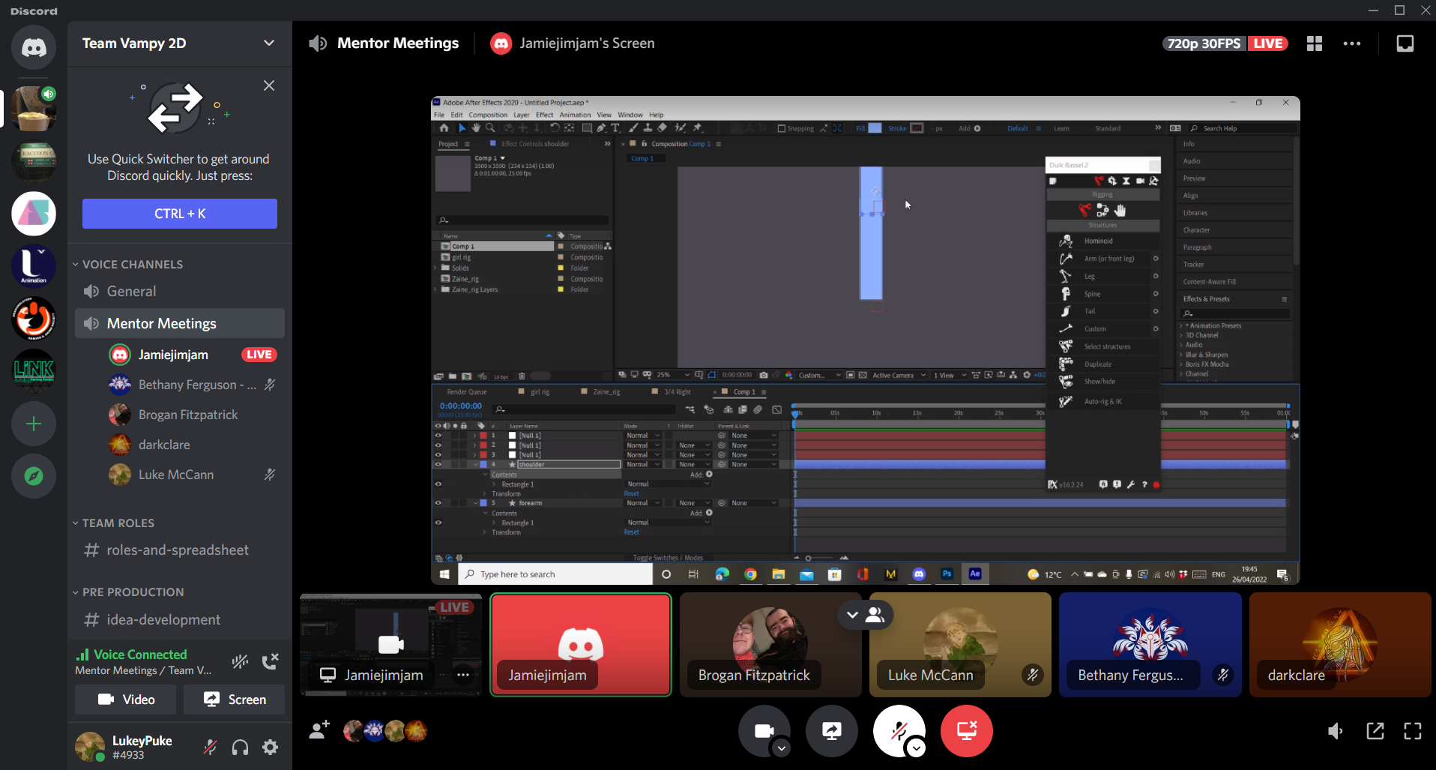The height and width of the screenshot is (770, 1436).
Task: Open microphone options chevron on mute button
Action: point(917,748)
